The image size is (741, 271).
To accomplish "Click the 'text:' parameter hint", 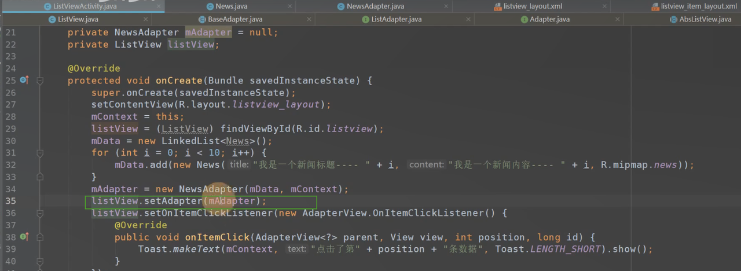I will (296, 250).
